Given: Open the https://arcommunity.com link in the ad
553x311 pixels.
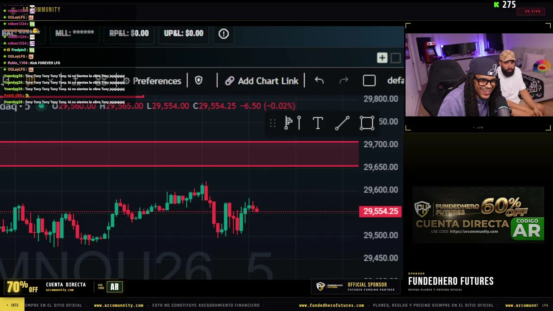Looking at the screenshot, I should coord(474,232).
